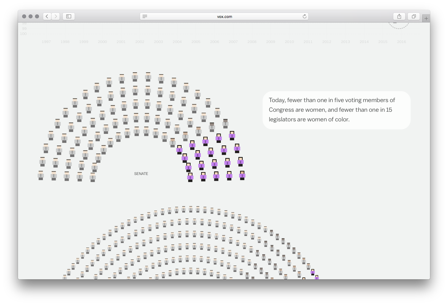The height and width of the screenshot is (305, 448).
Task: Click the SENATE chart label
Action: (x=141, y=173)
